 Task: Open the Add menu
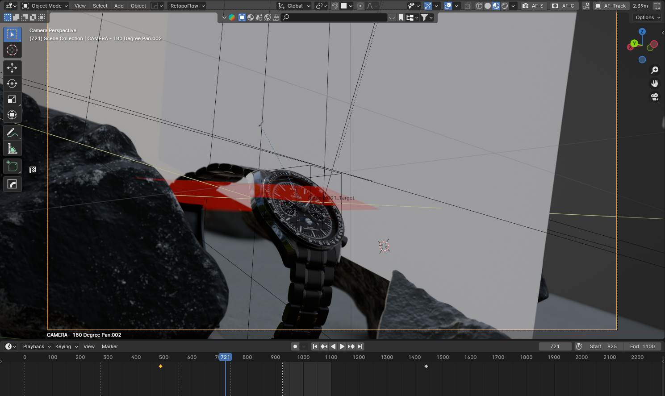pos(119,6)
